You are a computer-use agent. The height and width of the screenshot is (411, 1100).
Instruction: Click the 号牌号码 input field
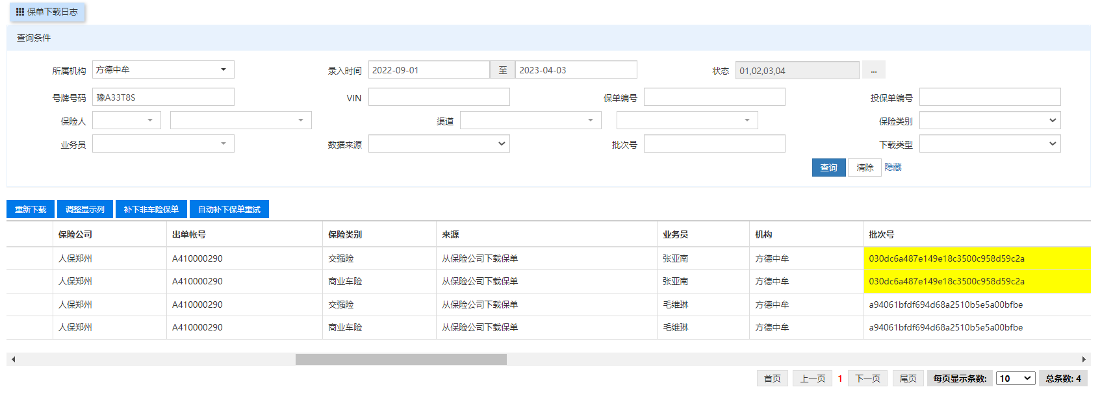(163, 97)
